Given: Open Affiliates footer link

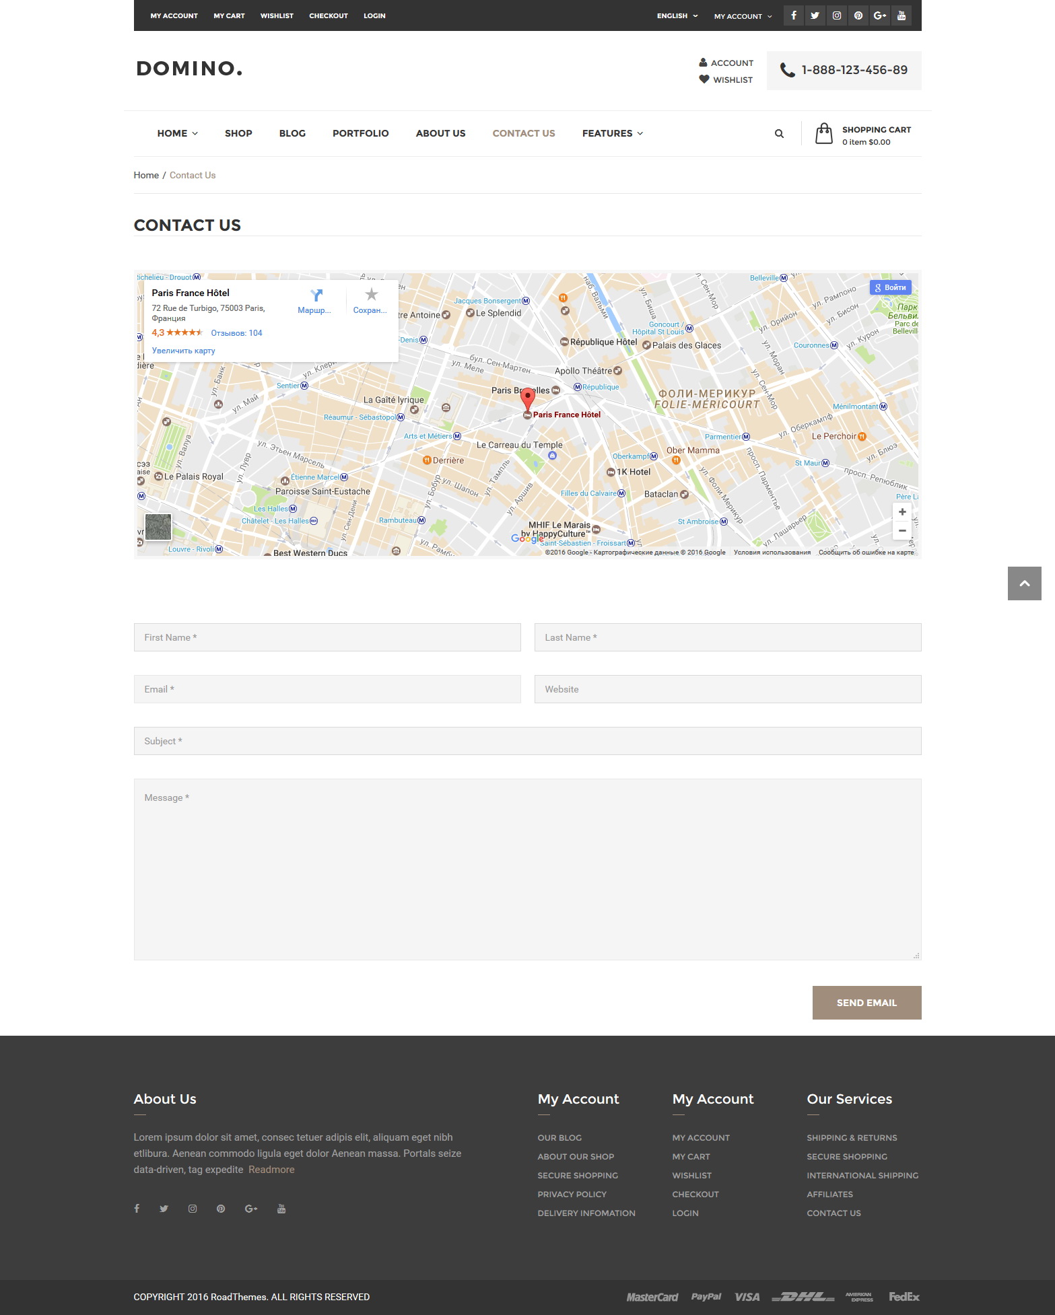Looking at the screenshot, I should (829, 1195).
